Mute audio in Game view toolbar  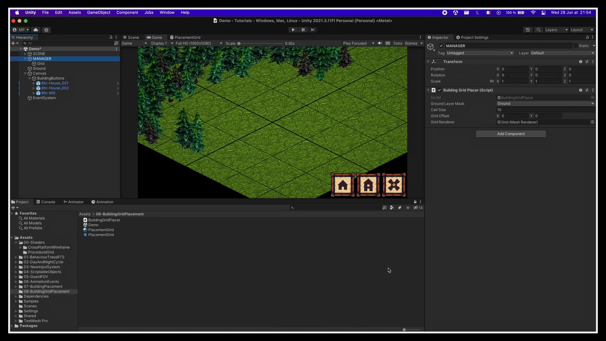[380, 43]
